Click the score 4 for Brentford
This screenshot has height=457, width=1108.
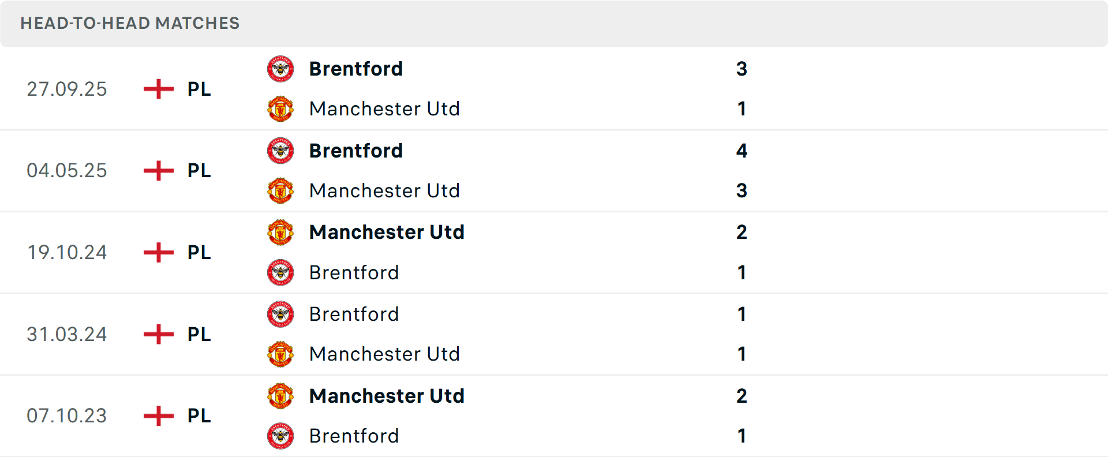tap(742, 151)
